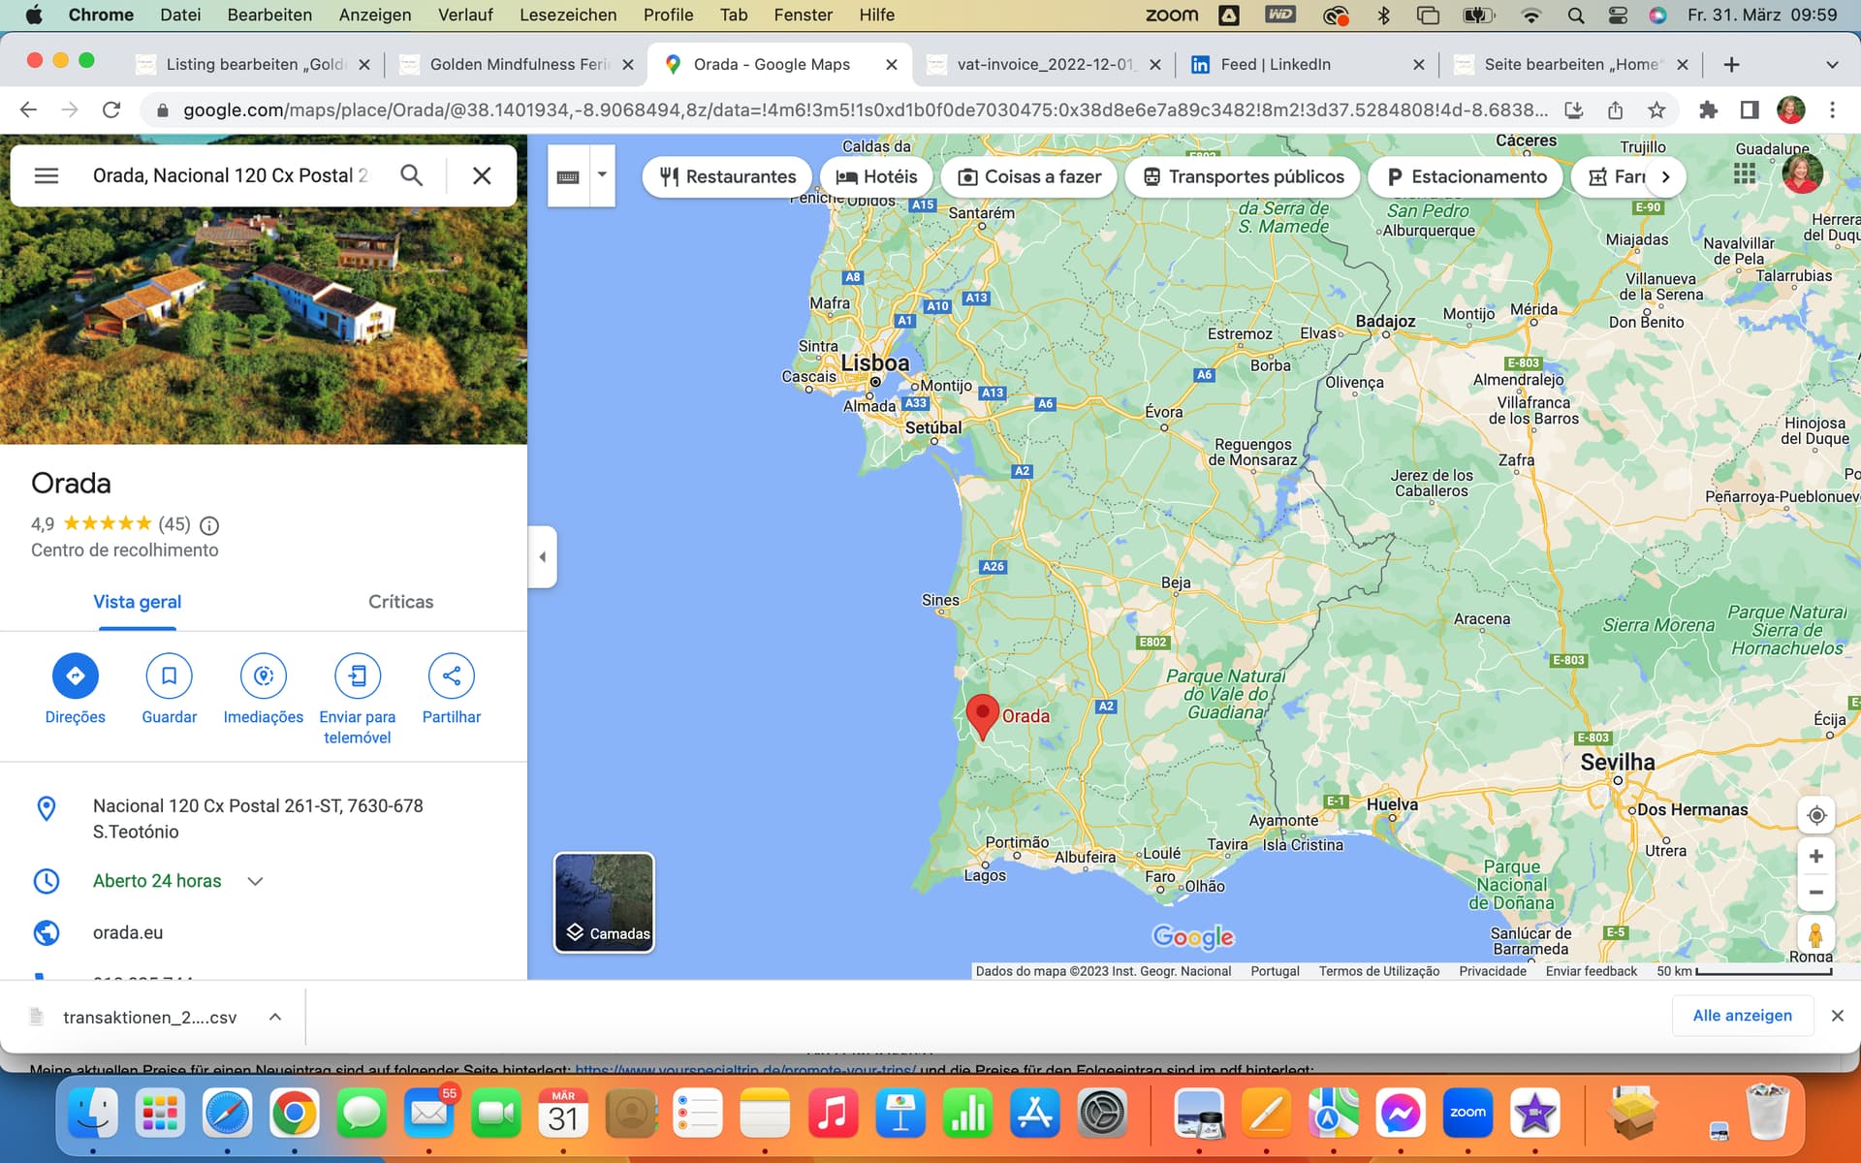The image size is (1861, 1163).
Task: Click the Maps search input field
Action: click(x=231, y=175)
